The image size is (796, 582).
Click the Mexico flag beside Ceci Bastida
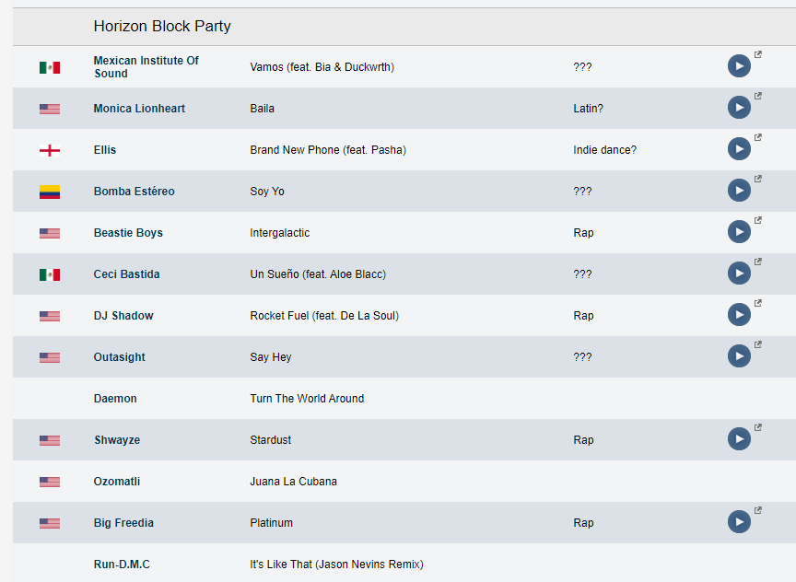coord(50,274)
